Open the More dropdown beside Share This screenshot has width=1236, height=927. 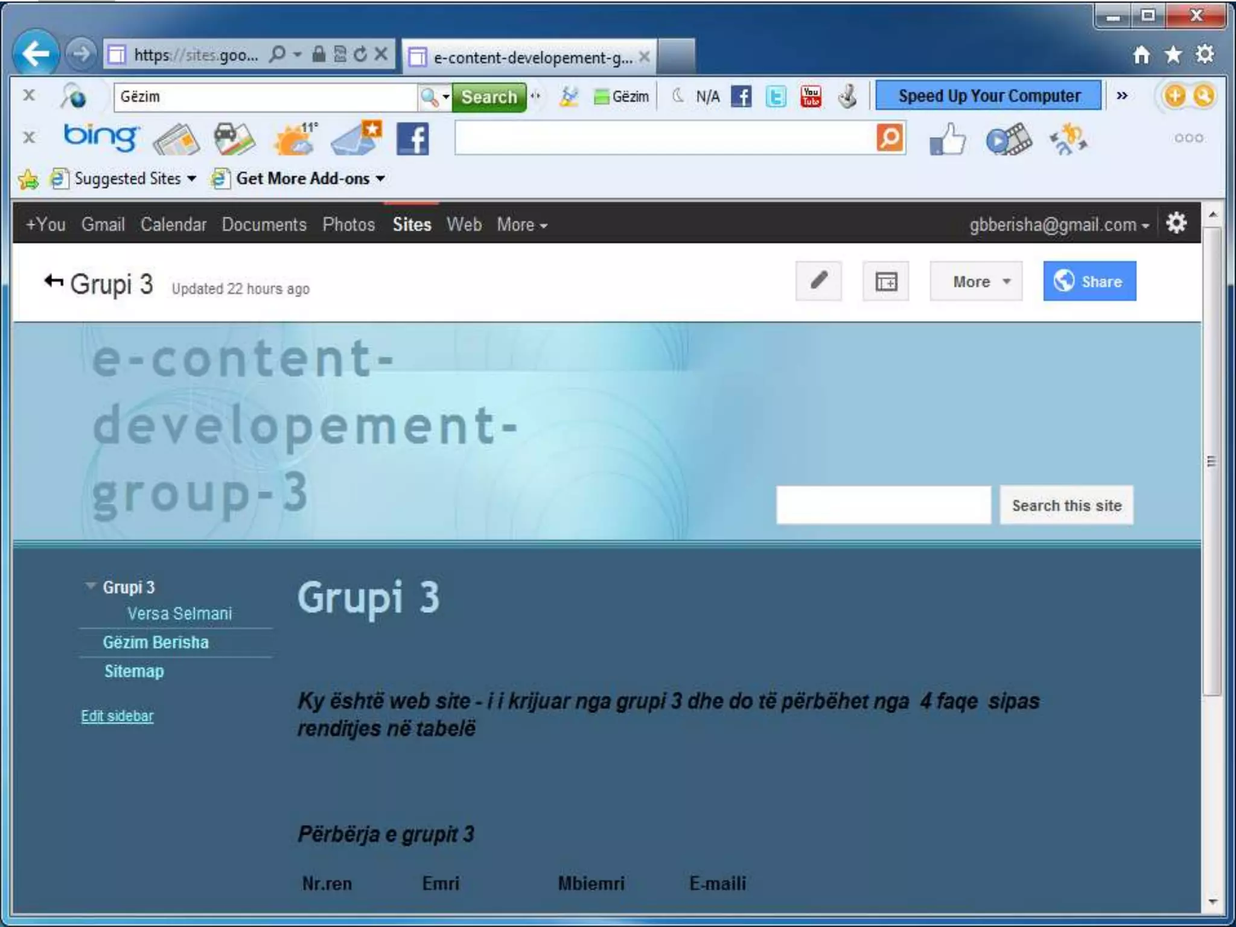pyautogui.click(x=976, y=281)
